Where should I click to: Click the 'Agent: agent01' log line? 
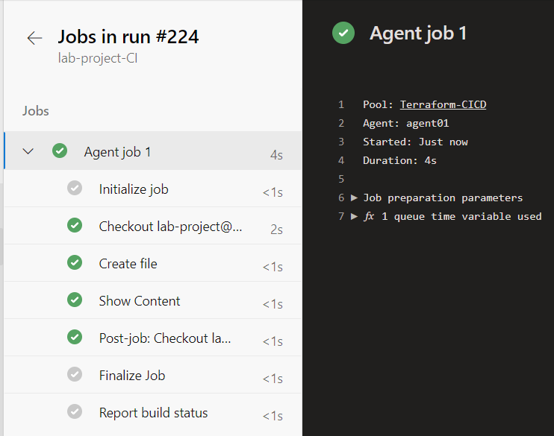click(406, 123)
